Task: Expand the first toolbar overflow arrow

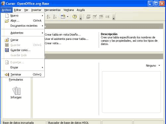Action: [x=81, y=19]
